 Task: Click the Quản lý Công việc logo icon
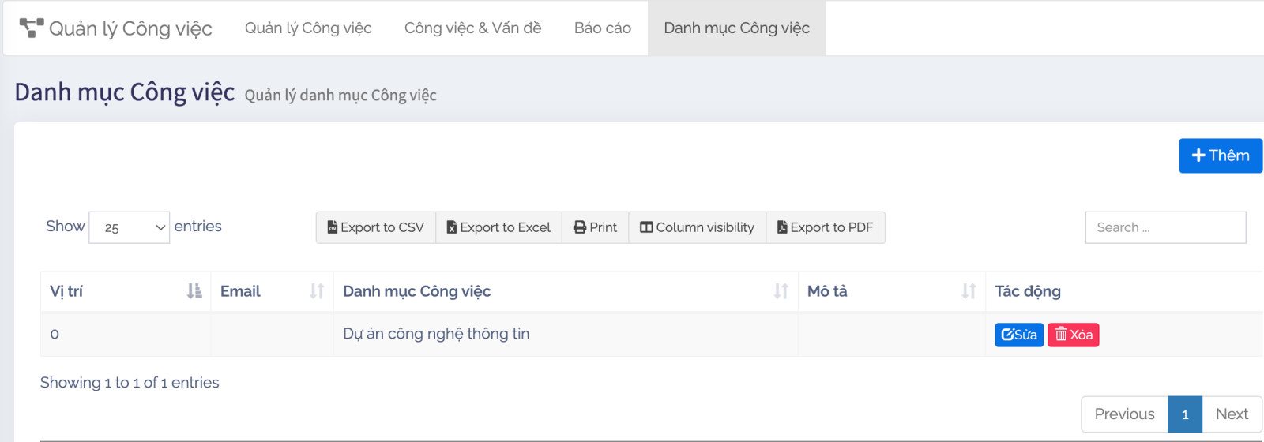[31, 28]
